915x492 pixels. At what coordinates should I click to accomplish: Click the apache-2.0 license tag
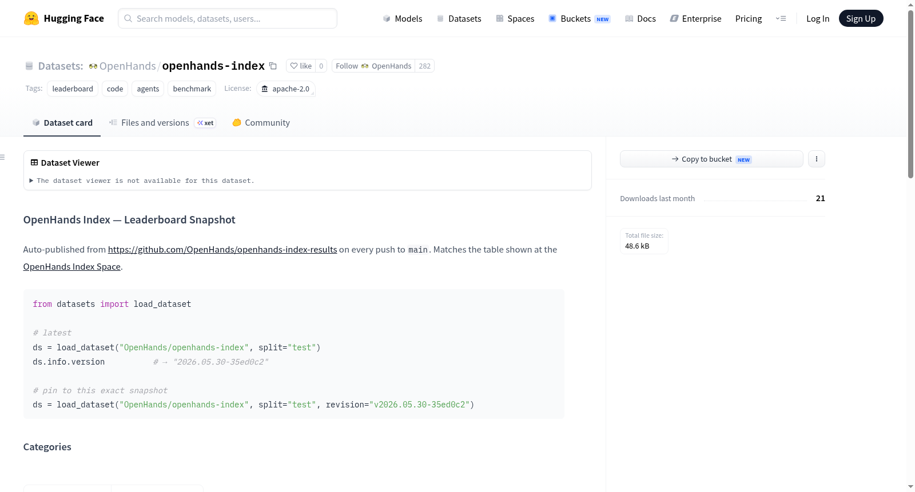coord(285,89)
